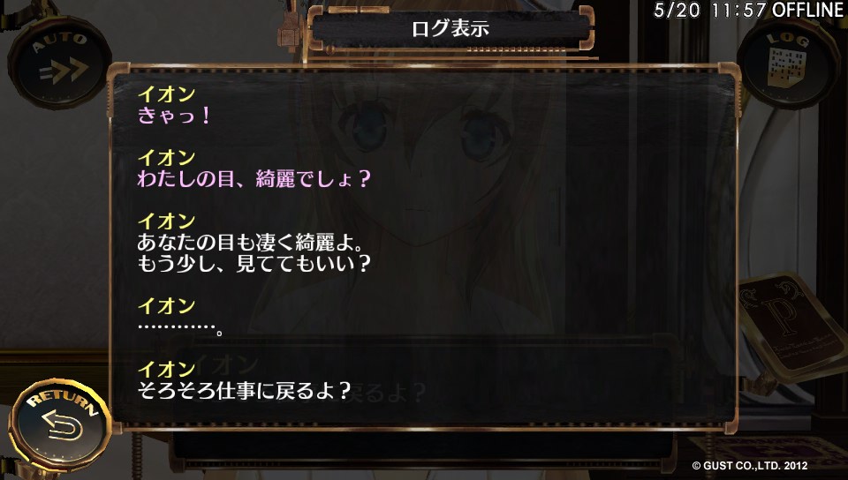Click the grid page icon in the LOG button
Viewport: 848px width, 480px height.
(x=787, y=67)
